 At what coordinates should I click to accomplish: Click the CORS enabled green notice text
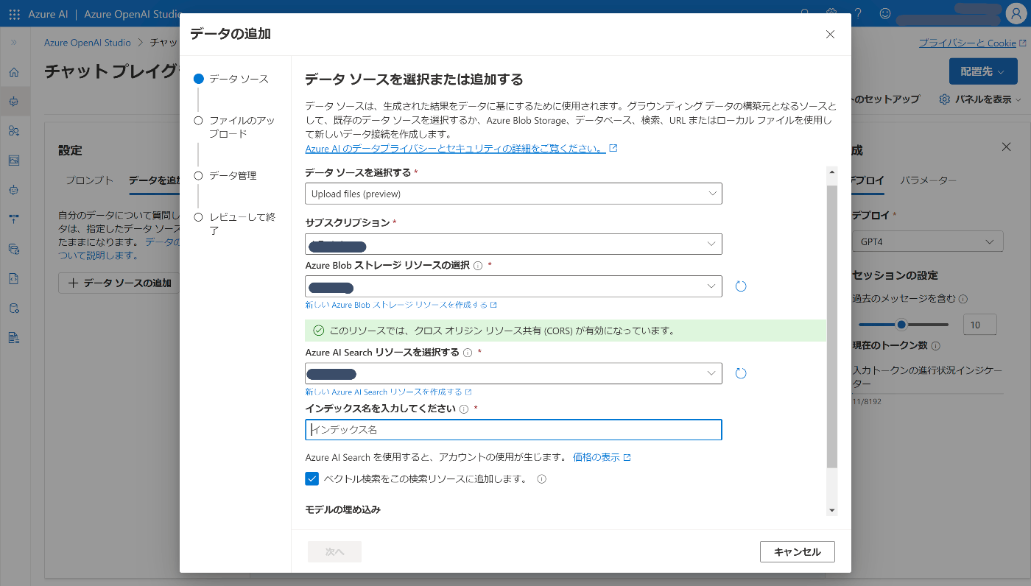pos(502,331)
